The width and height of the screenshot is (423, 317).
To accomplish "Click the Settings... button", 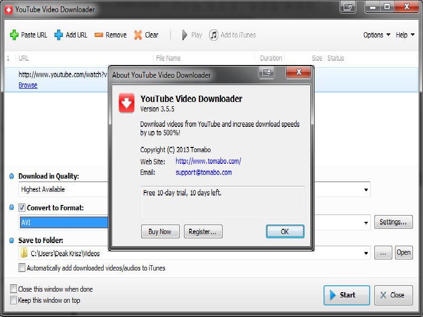I will pyautogui.click(x=393, y=222).
